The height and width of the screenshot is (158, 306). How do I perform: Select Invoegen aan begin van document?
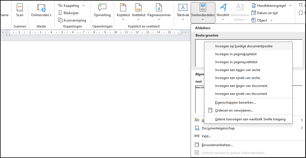tap(248, 86)
